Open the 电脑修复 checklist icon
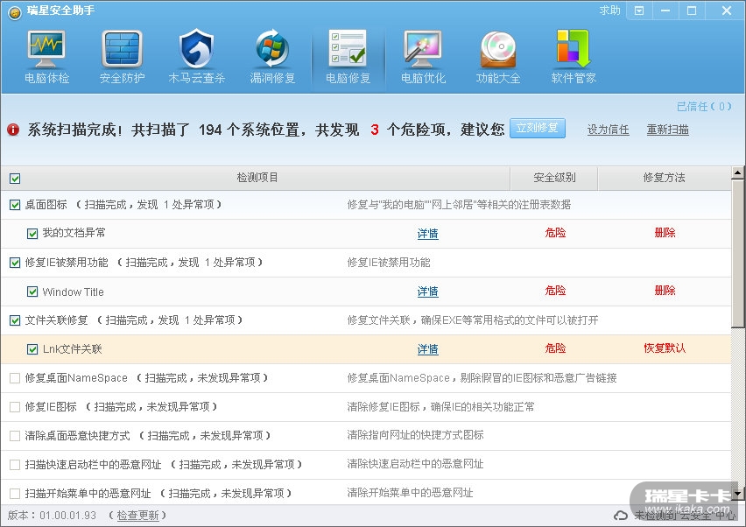 click(348, 48)
